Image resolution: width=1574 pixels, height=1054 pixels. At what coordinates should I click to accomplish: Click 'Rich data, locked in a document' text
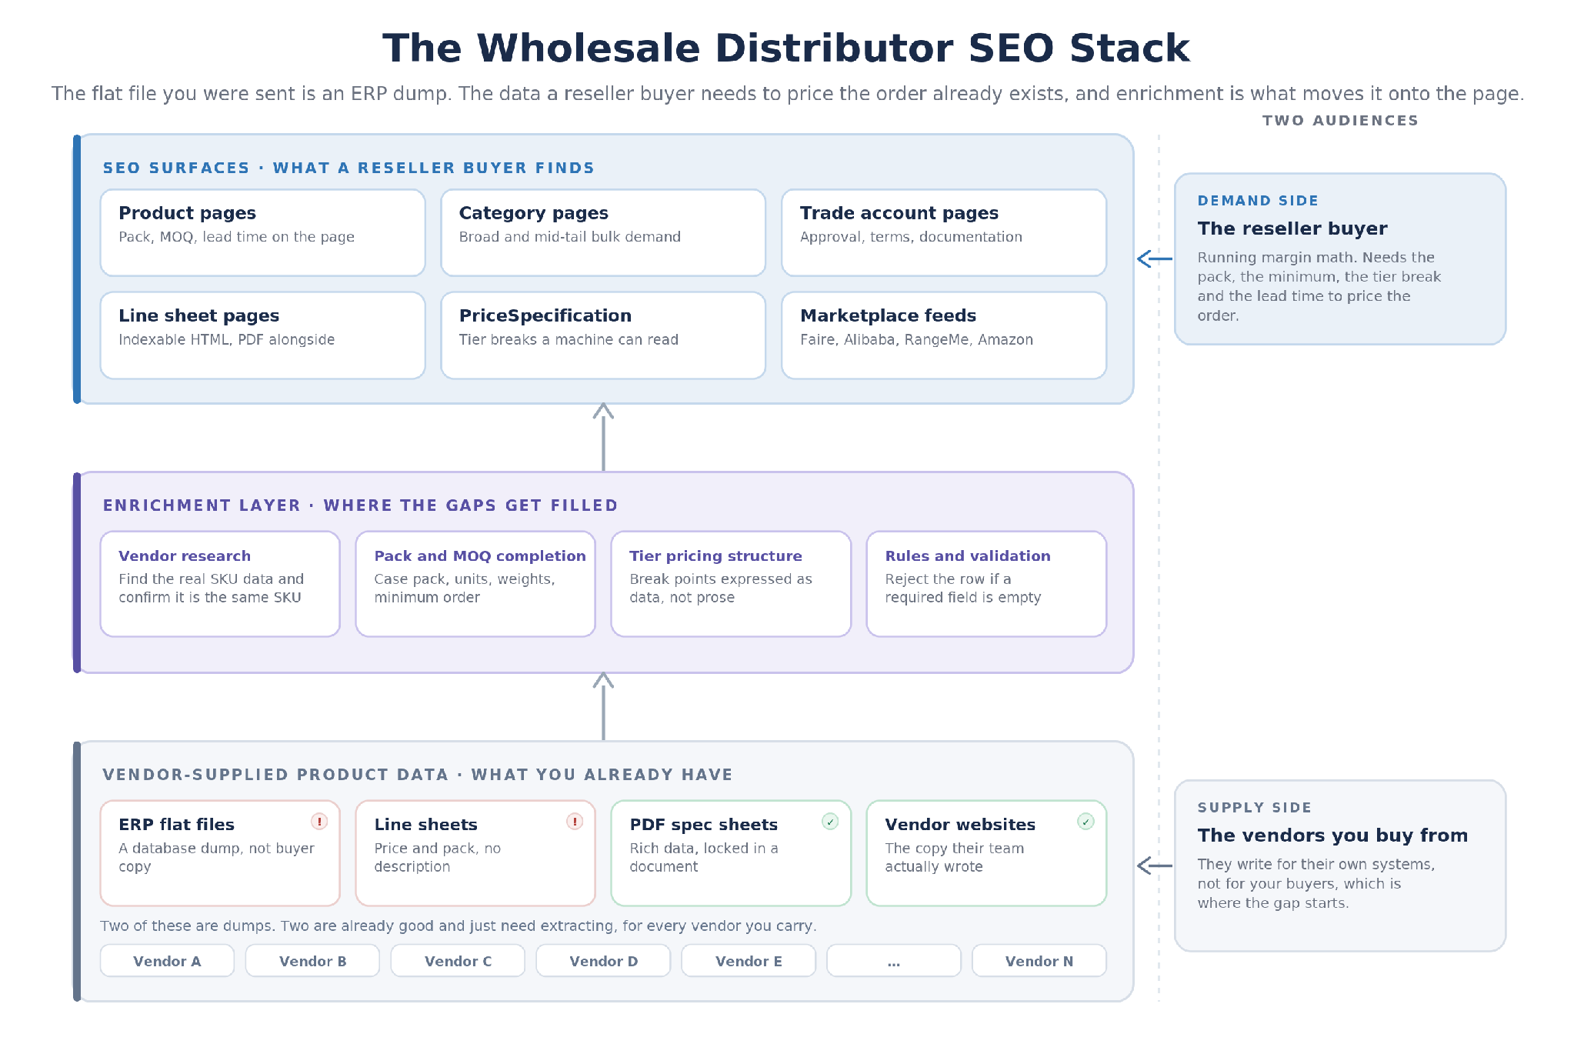[703, 858]
